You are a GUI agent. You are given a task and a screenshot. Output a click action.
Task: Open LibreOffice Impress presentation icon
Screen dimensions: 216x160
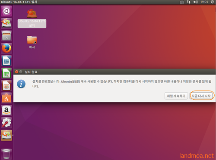coord(6,85)
